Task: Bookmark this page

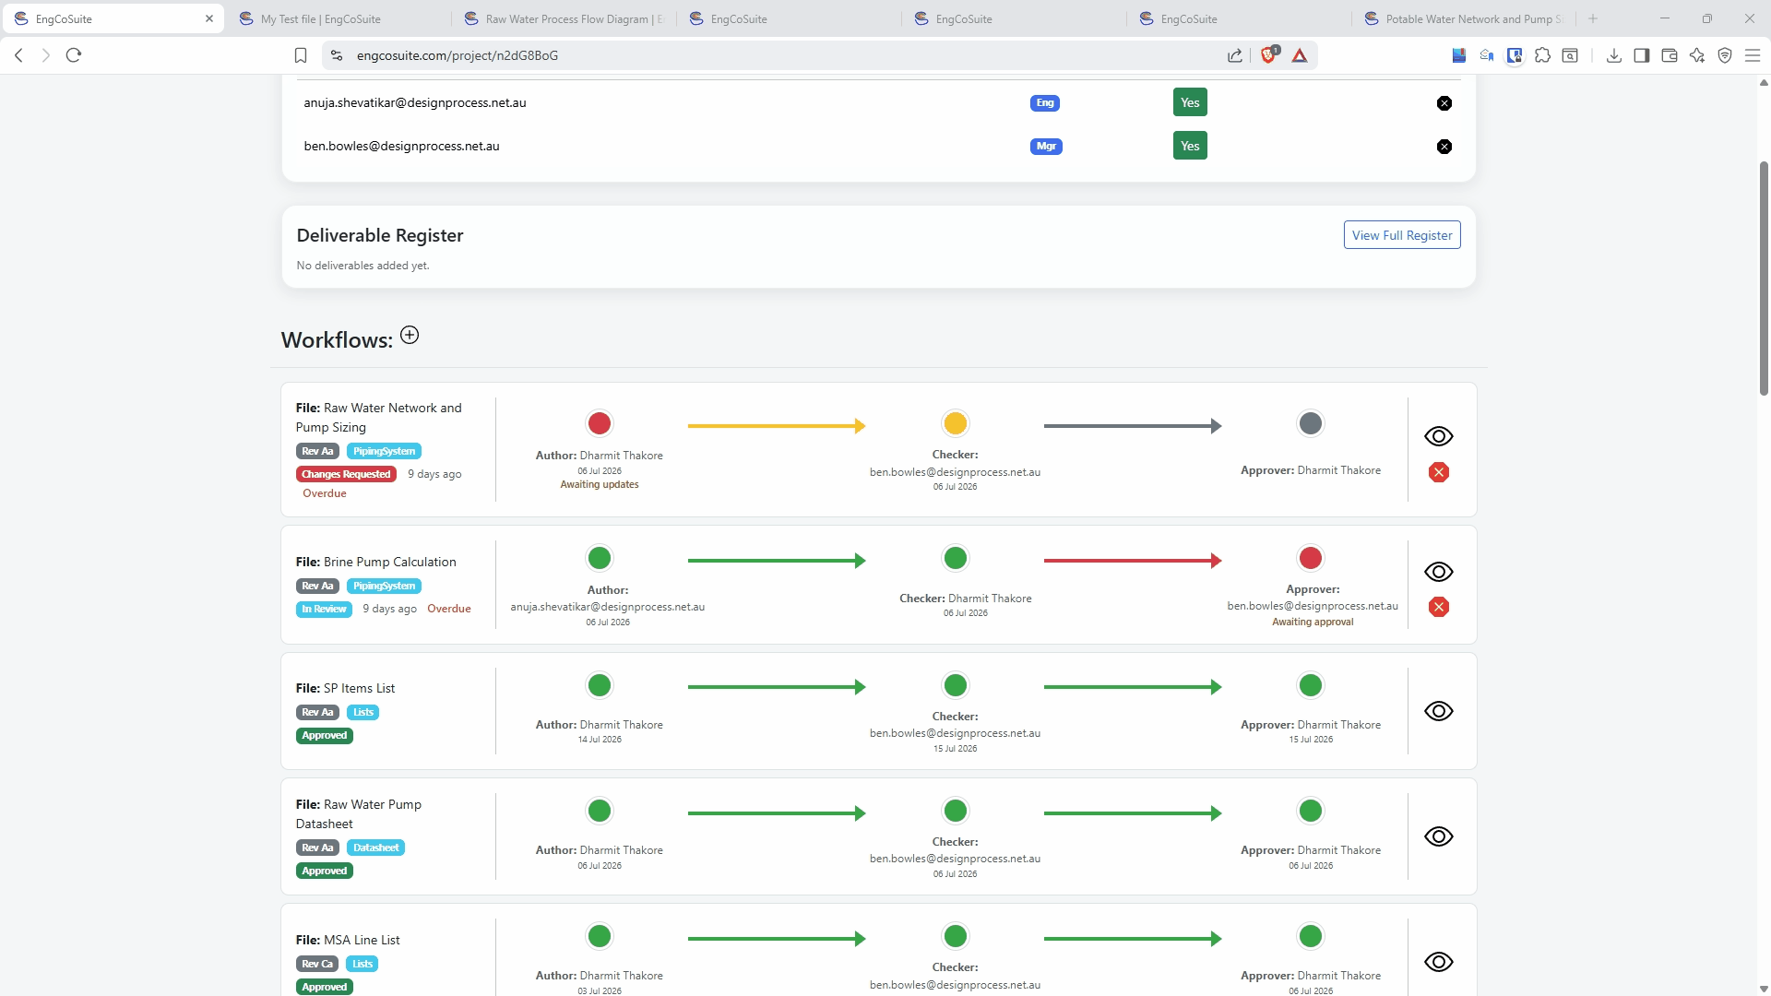Action: click(300, 55)
